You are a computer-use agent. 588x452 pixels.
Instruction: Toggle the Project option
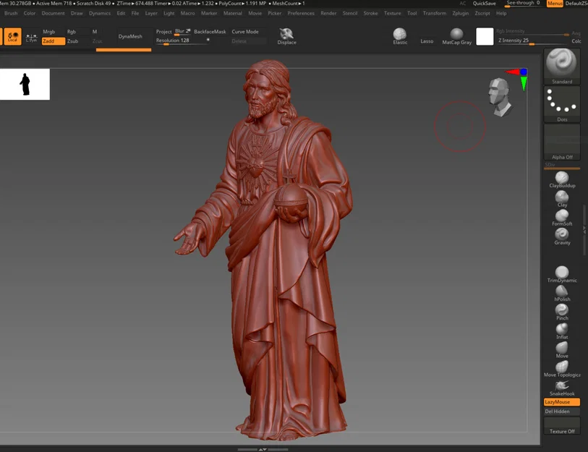pyautogui.click(x=164, y=32)
